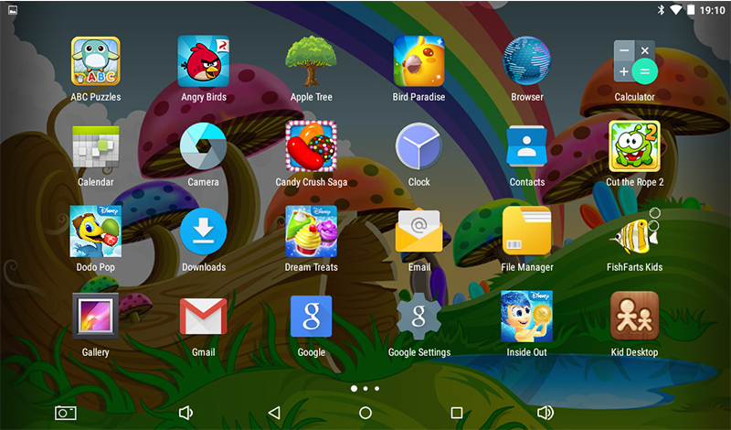731x430 pixels.
Task: Launch Dream Treats game
Action: pos(311,231)
